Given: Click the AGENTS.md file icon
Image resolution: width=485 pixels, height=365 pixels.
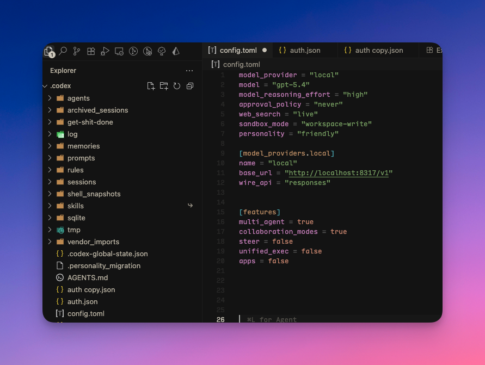Looking at the screenshot, I should click(x=60, y=277).
